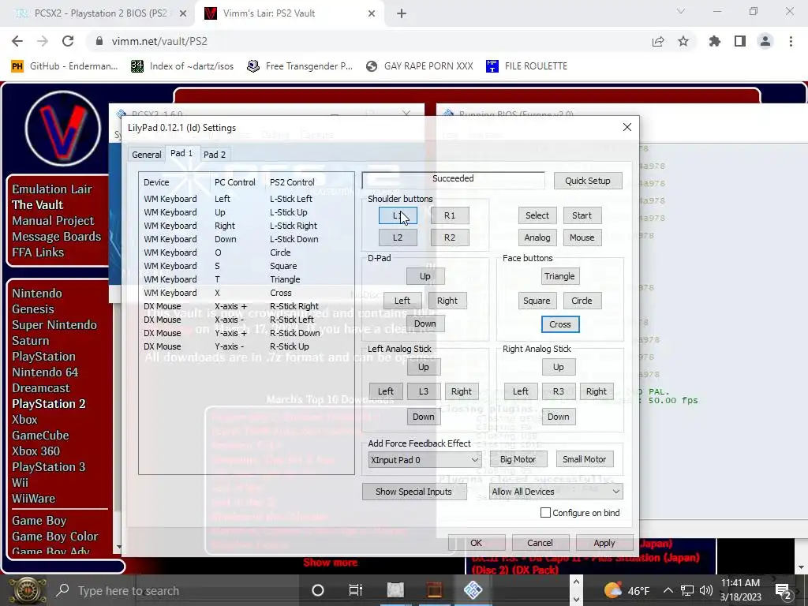Select the WM Keyboard Cross binding row
This screenshot has width=808, height=606.
click(246, 293)
